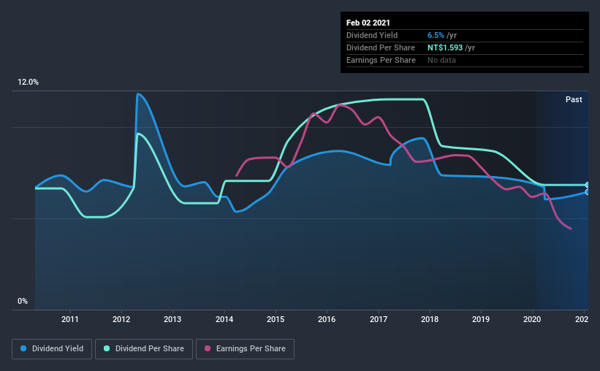Click the Past region label

tap(574, 99)
